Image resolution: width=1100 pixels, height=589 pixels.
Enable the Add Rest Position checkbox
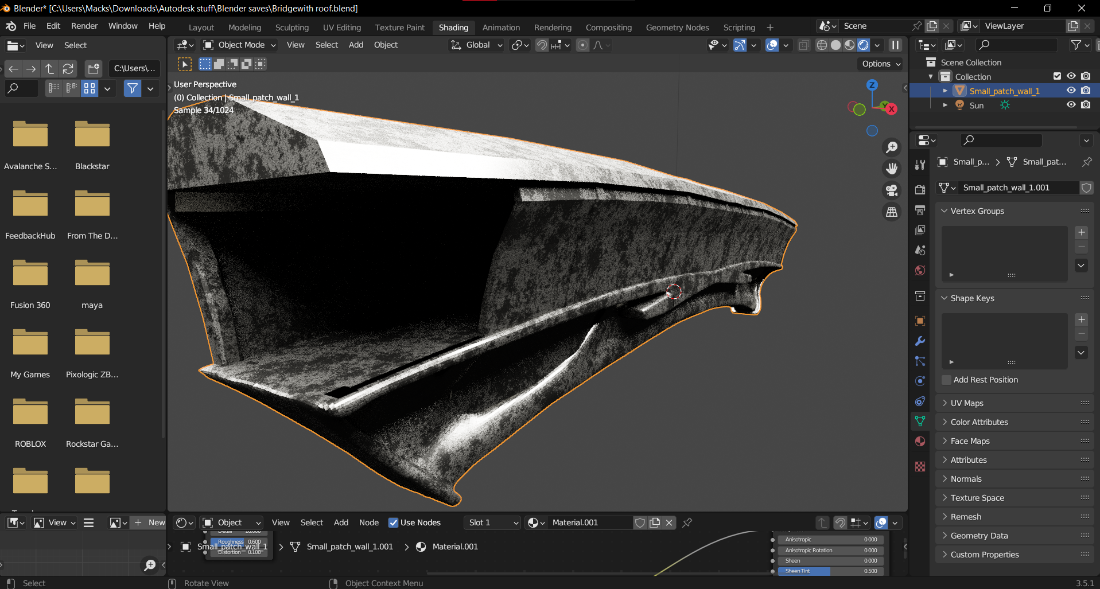[x=947, y=380]
